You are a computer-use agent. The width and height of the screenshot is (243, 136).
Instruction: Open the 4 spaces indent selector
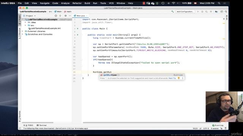click(215, 128)
